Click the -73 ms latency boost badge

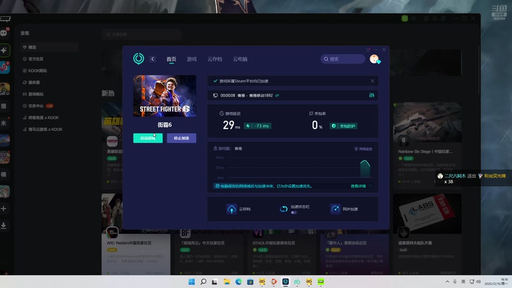258,125
